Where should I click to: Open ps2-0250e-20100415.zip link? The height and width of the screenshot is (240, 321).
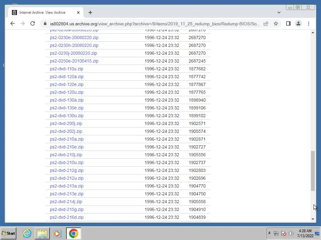click(74, 61)
